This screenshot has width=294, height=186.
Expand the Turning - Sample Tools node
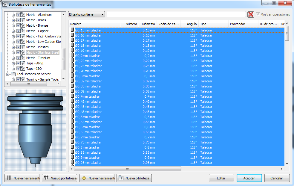13,80
